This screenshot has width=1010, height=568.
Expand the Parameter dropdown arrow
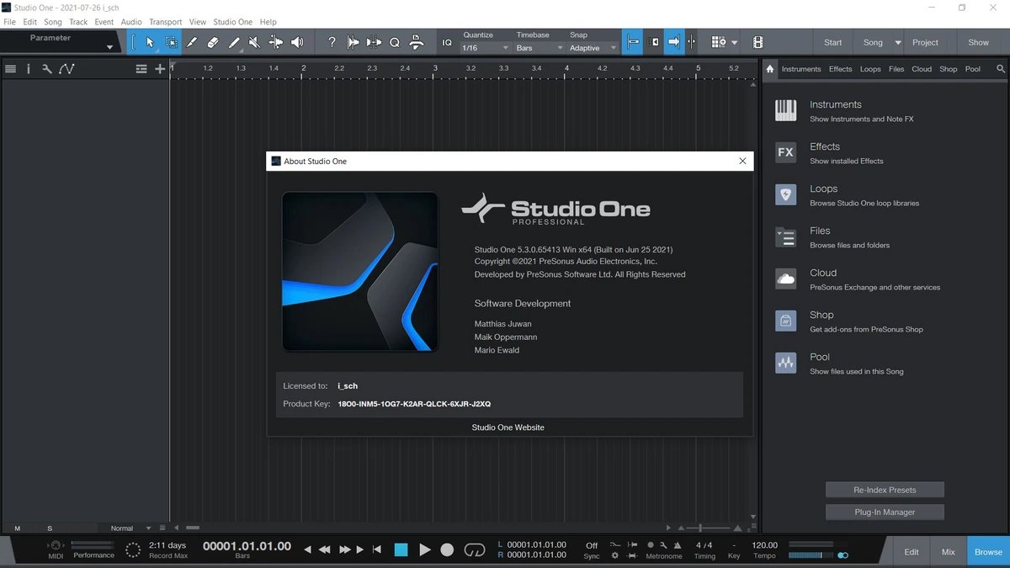click(109, 48)
